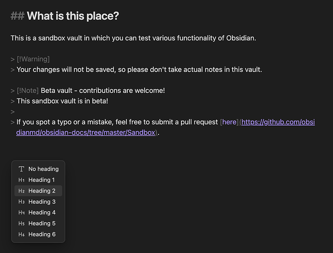Set the line to Heading 5
The height and width of the screenshot is (253, 333).
click(38, 224)
